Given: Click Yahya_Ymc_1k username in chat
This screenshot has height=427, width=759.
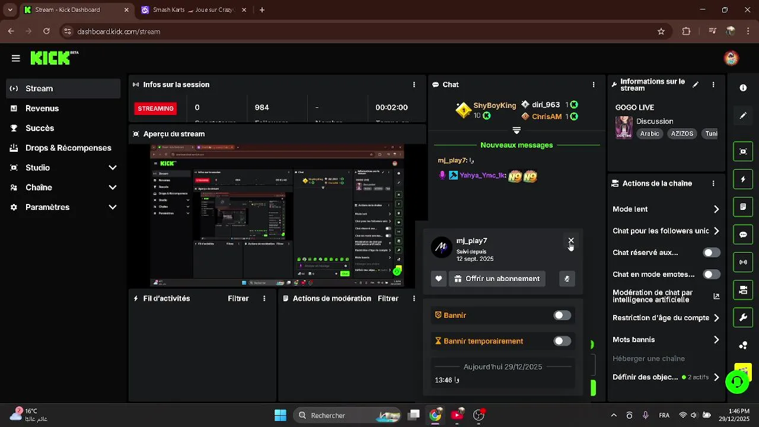Looking at the screenshot, I should (x=483, y=176).
